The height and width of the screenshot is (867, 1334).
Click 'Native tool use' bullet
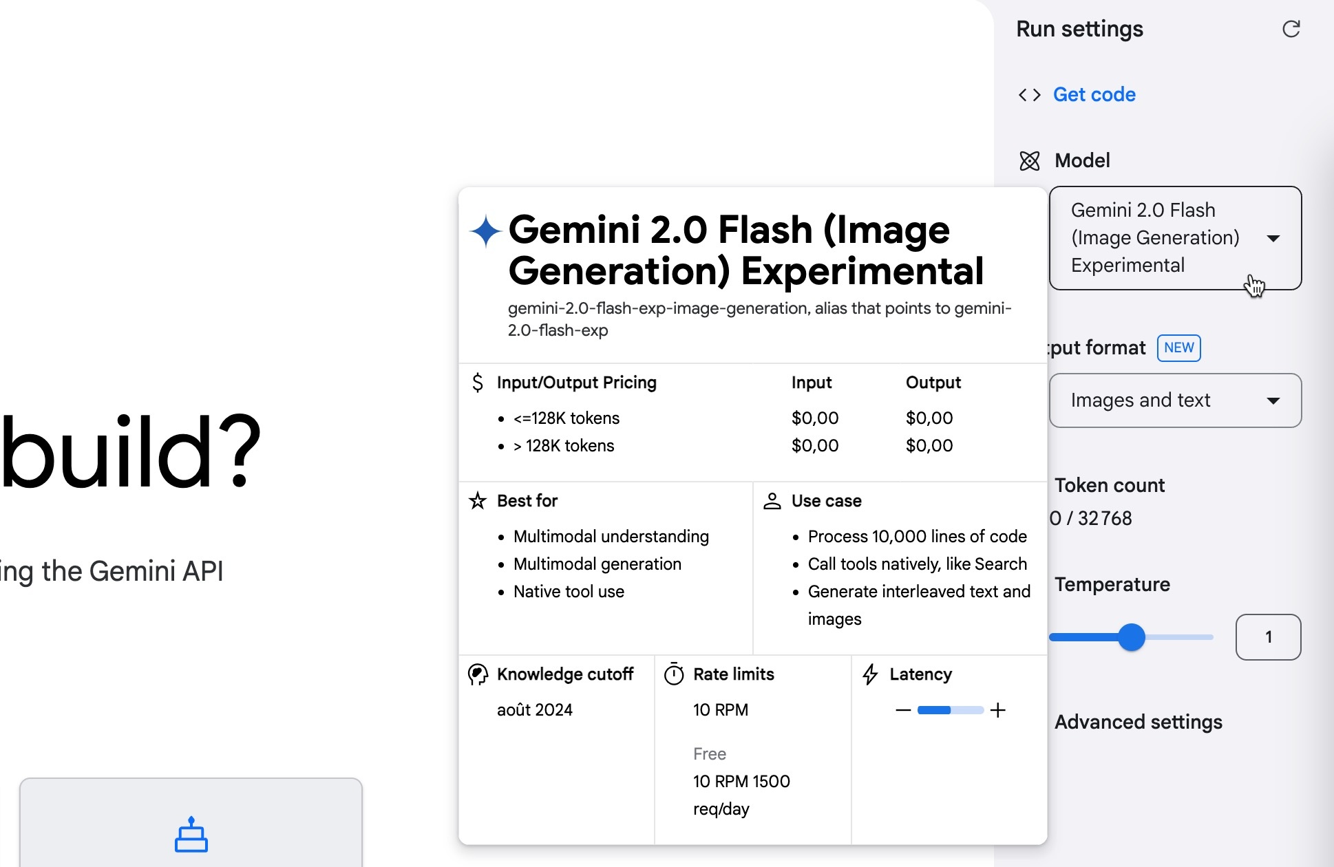point(569,592)
